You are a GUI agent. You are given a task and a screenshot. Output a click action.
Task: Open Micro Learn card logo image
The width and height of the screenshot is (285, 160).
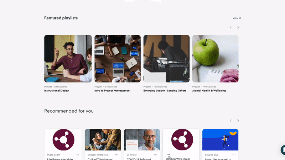pyautogui.click(x=63, y=140)
